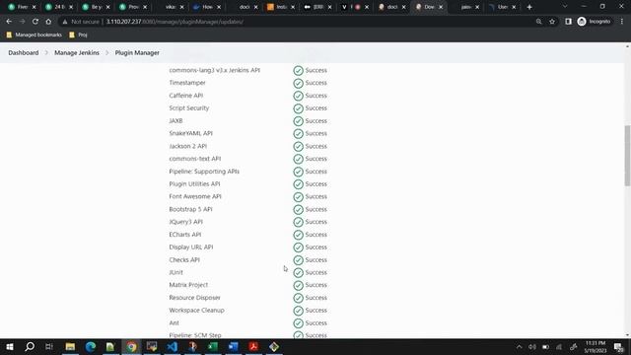Viewport: 631px width, 355px height.
Task: Click the commons-lang3 v3.x Jenkins API row text
Action: coord(215,70)
